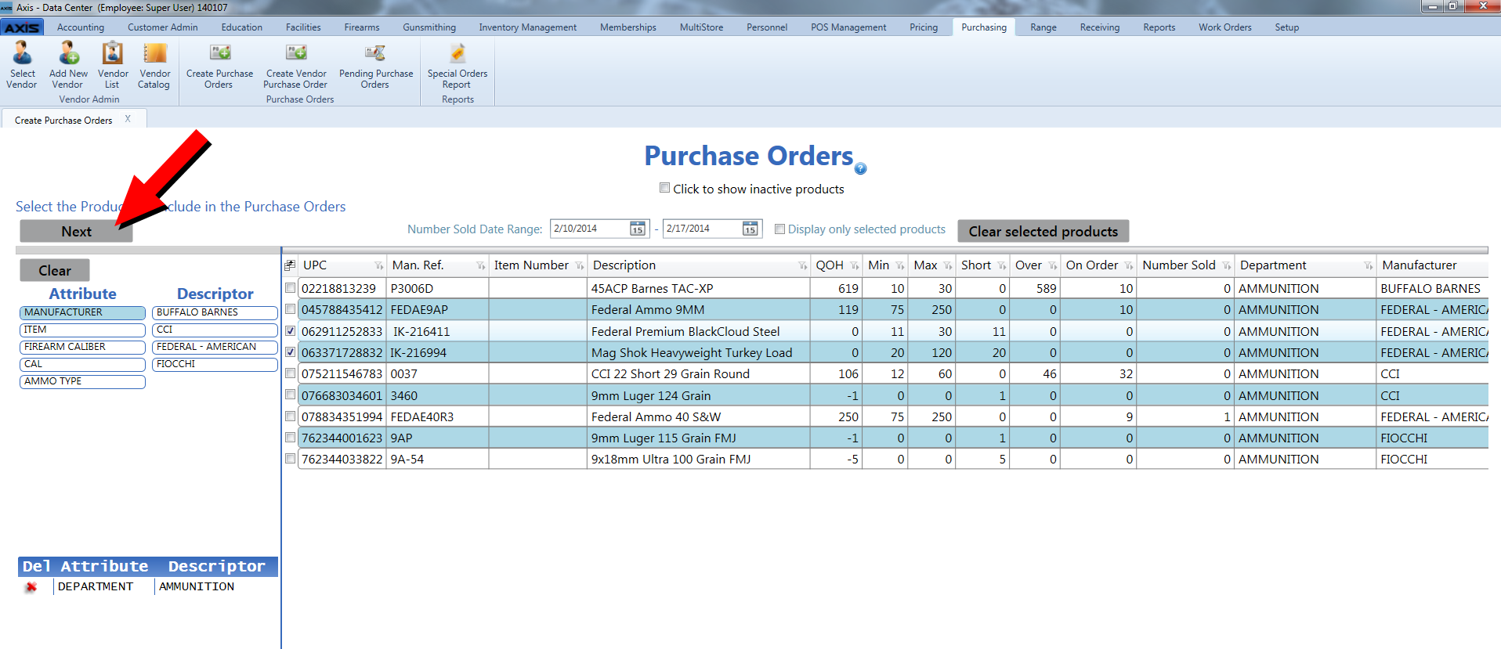Check the CCI 22 Short row
This screenshot has height=649, width=1501.
[x=291, y=373]
